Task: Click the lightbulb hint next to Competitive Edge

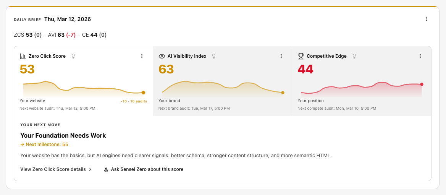Action: tap(354, 56)
